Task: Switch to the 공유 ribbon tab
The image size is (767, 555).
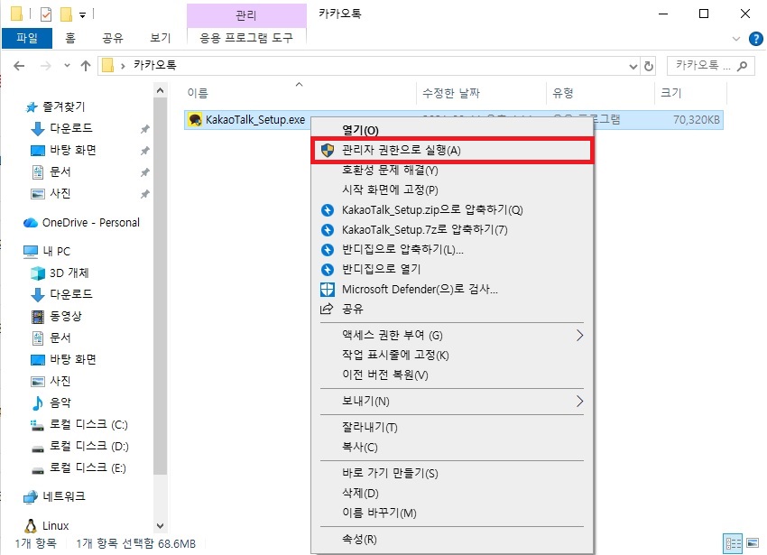Action: coord(113,38)
